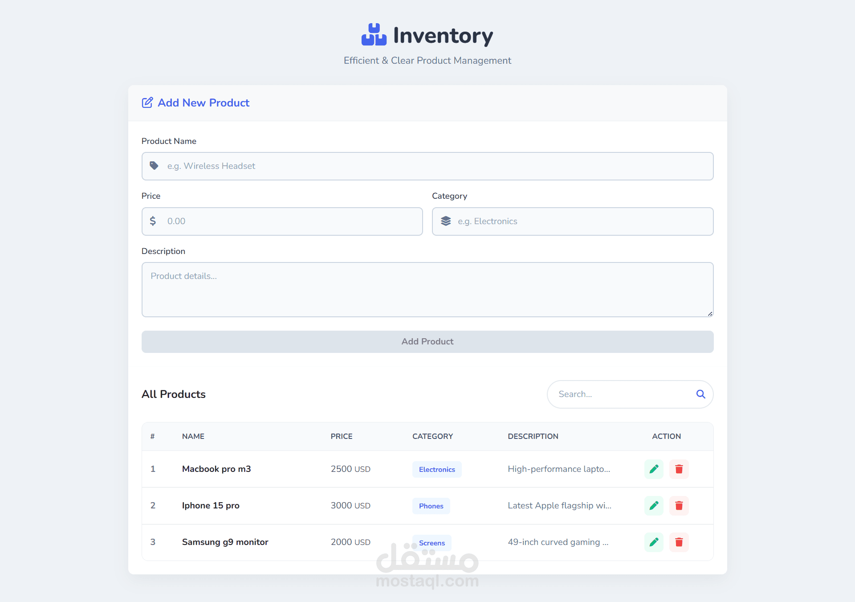Click the Phones category badge
855x602 pixels.
click(431, 506)
